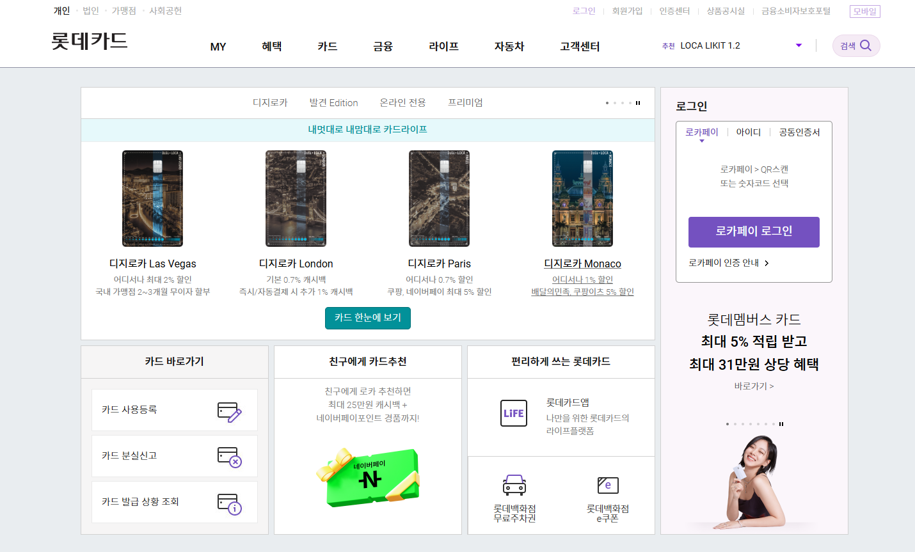The width and height of the screenshot is (915, 552).
Task: Open 카드 사용등록 shortcut
Action: [x=175, y=410]
